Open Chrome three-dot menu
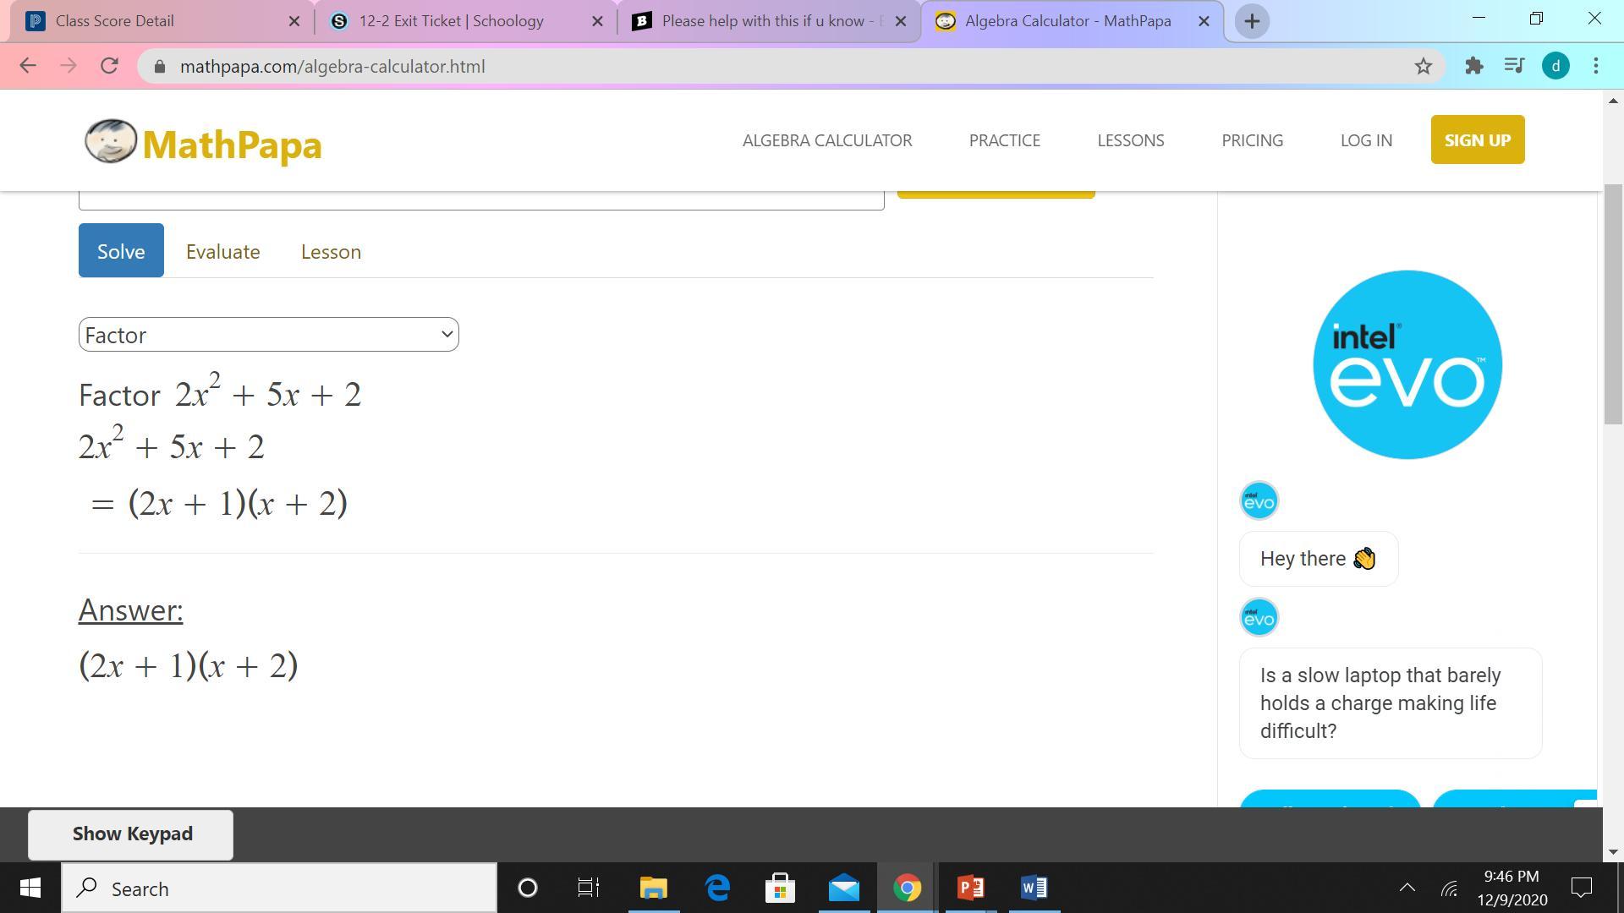Screen dimensions: 1624x913 pos(1596,67)
